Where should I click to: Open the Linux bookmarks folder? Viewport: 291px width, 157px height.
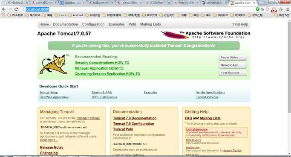point(61,15)
